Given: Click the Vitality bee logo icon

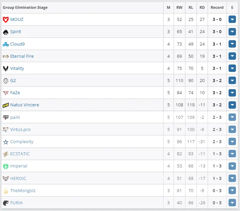Looking at the screenshot, I should pos(6,69).
